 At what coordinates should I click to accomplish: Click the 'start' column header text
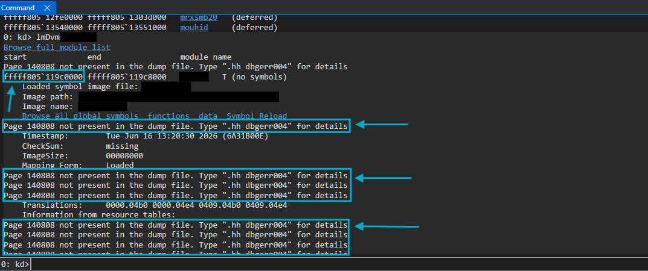[x=15, y=57]
